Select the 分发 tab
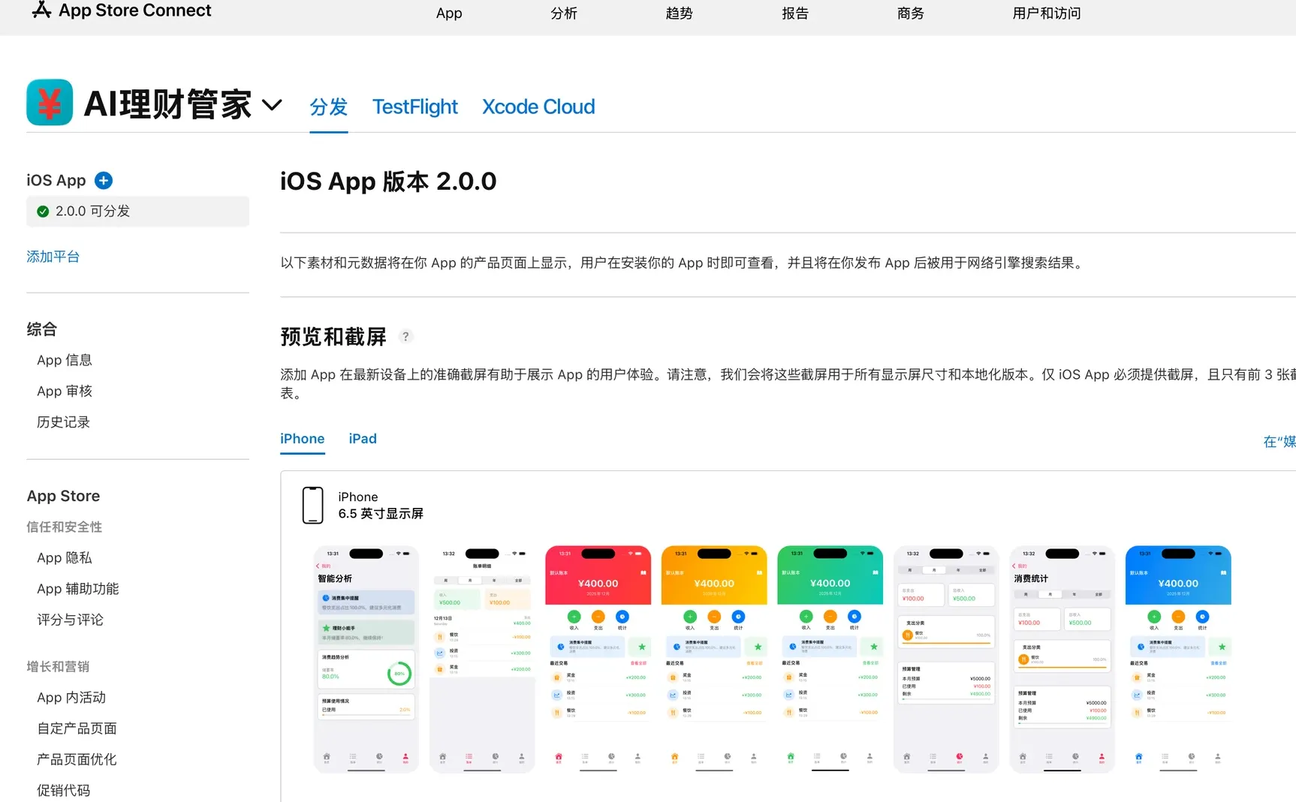The width and height of the screenshot is (1296, 802). point(328,107)
